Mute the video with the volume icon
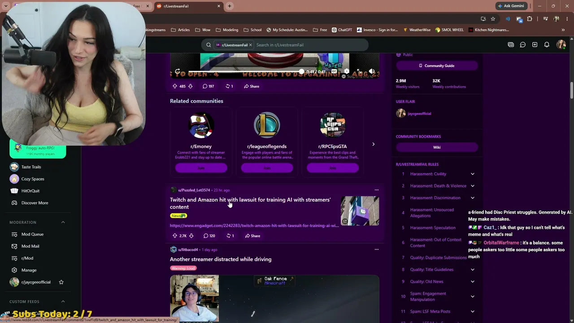574x323 pixels. (372, 72)
